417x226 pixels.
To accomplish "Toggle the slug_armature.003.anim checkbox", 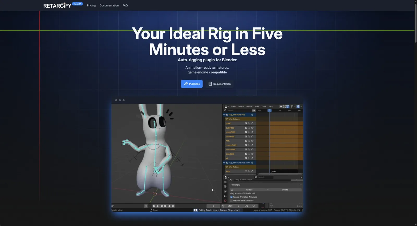I will click(252, 163).
